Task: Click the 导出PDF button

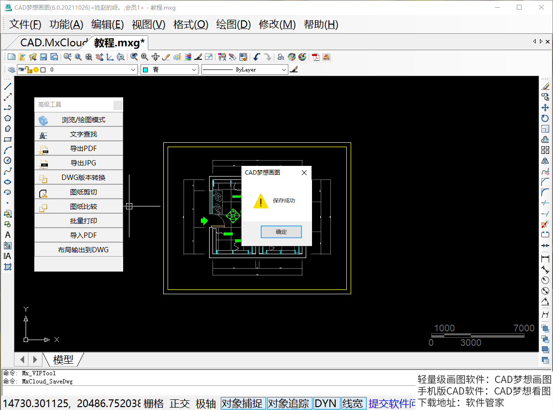Action: click(79, 149)
